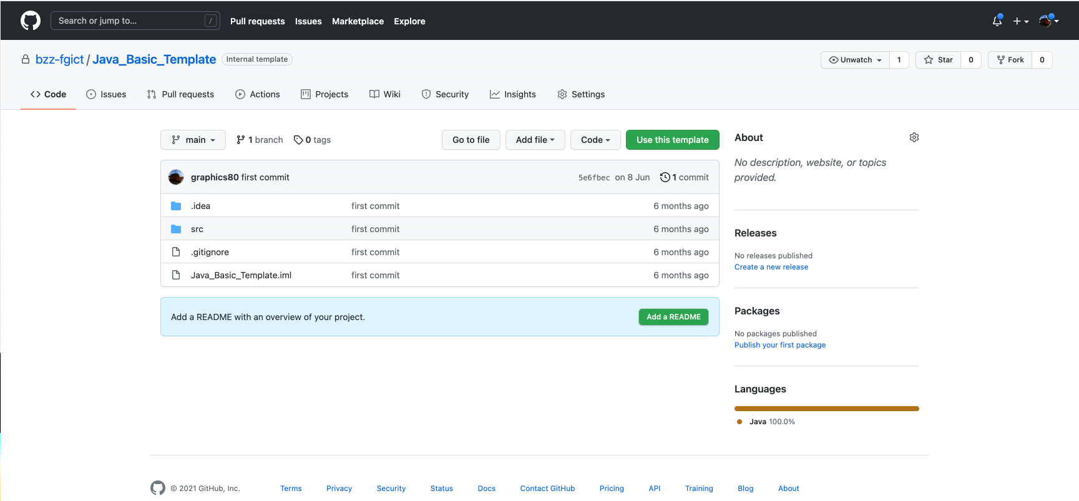Viewport: 1079px width, 501px height.
Task: View commit history via 1 commit
Action: point(685,177)
